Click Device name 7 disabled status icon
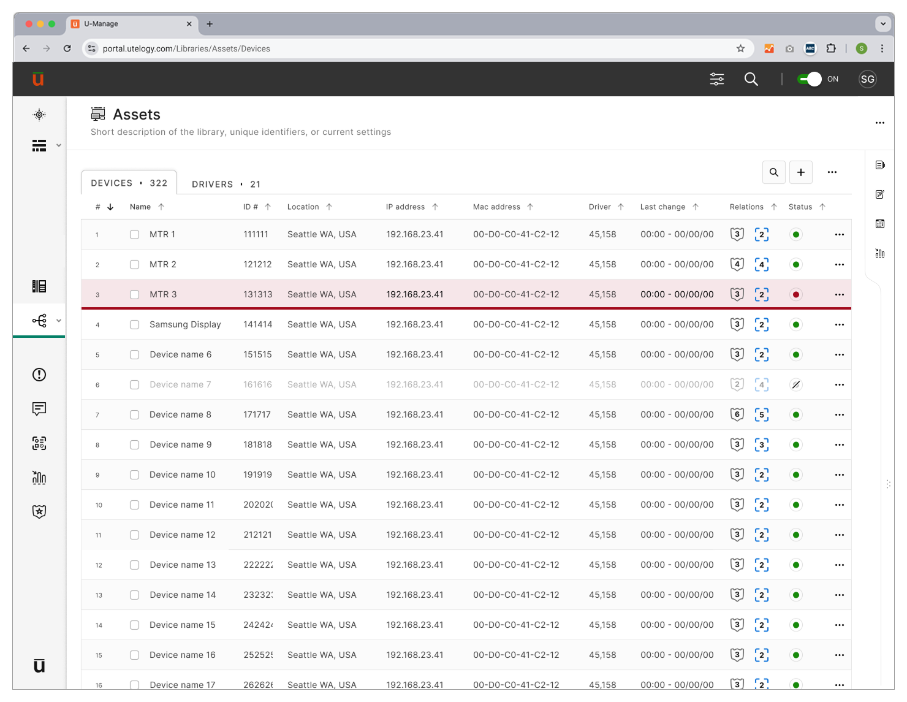The width and height of the screenshot is (907, 702). click(x=795, y=385)
